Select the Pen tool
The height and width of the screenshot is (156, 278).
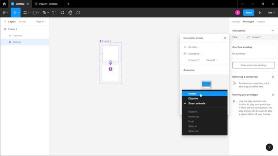44,13
